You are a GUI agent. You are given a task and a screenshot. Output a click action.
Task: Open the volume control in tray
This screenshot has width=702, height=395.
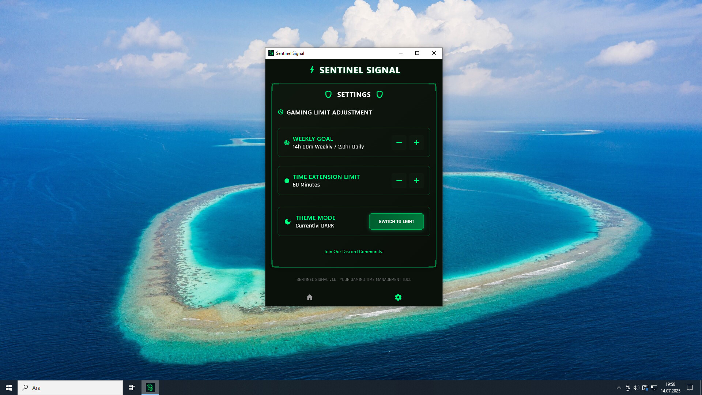[636, 388]
